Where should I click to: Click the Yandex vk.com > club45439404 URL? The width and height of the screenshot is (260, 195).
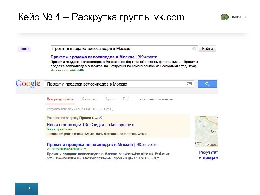click(68, 70)
